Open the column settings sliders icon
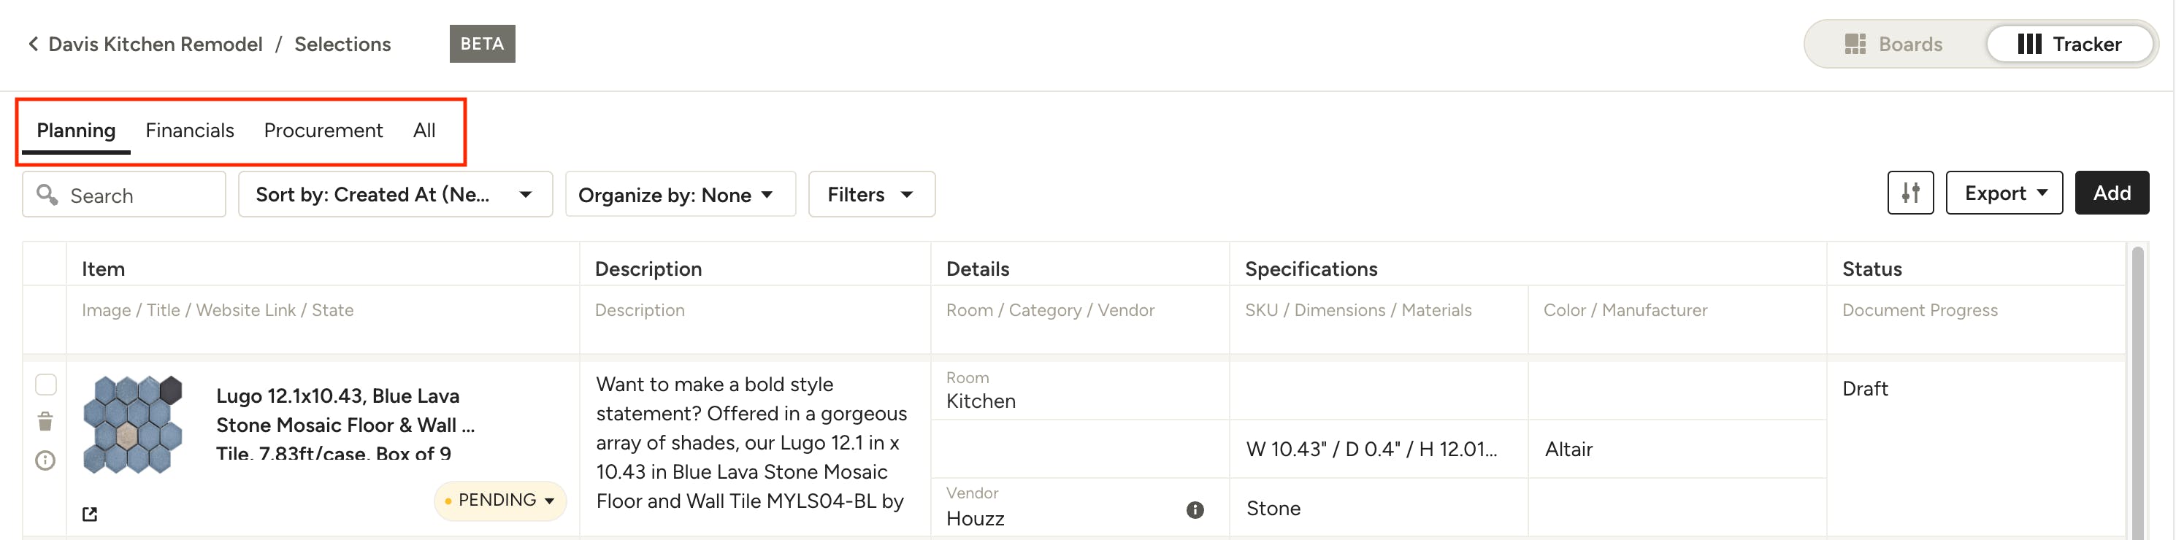 [x=1910, y=193]
